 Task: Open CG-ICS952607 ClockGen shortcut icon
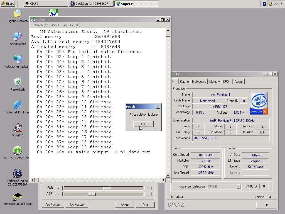pyautogui.click(x=18, y=173)
